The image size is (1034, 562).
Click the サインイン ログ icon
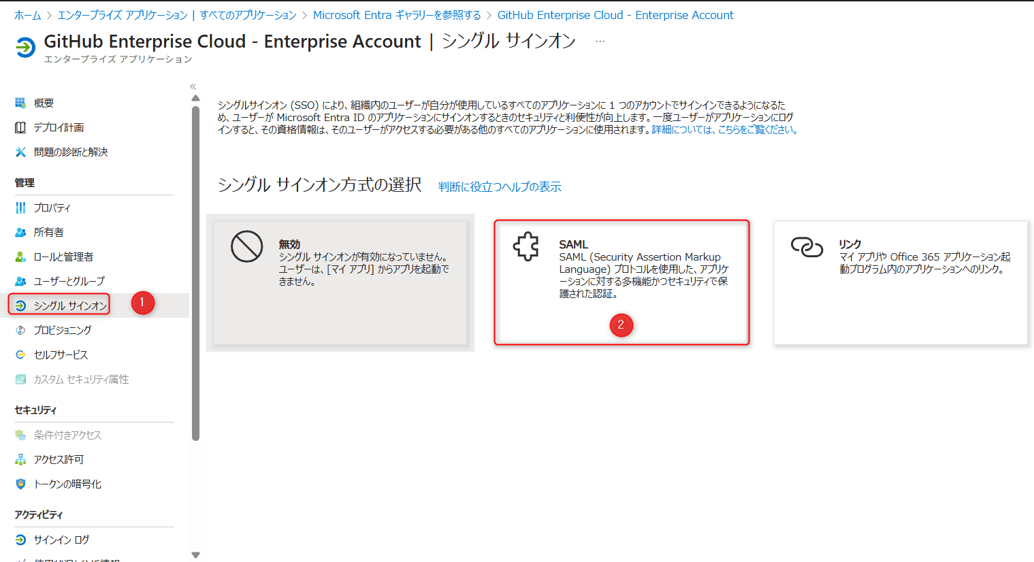tap(20, 540)
